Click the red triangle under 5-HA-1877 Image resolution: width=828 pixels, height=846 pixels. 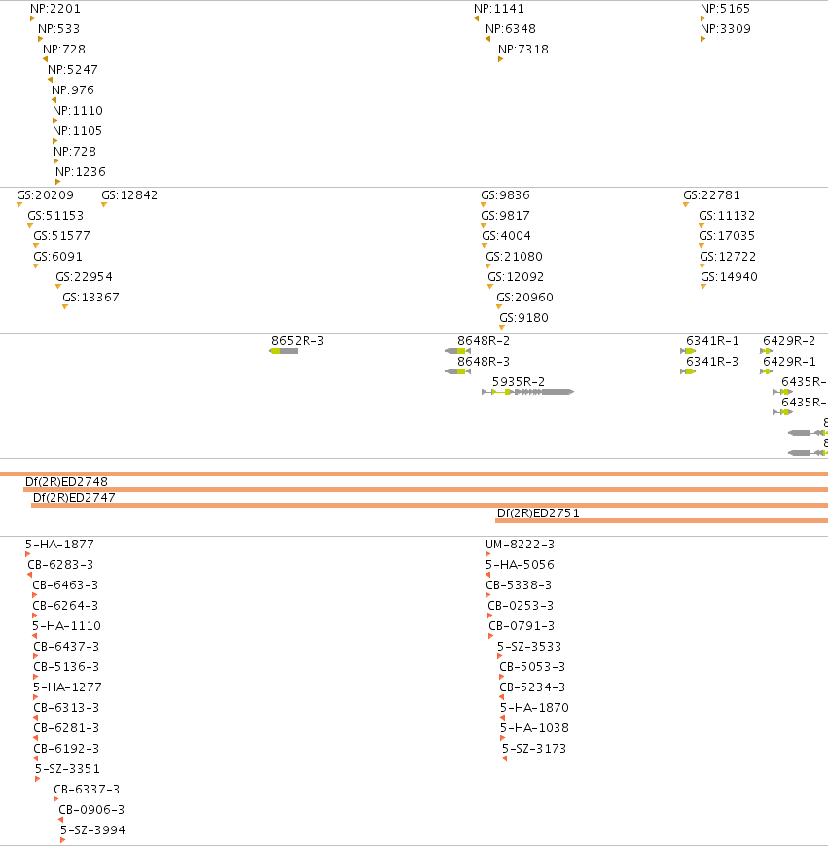(27, 554)
